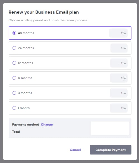The image size is (139, 163).
Task: Select the 12 months radio option
Action: coord(14,63)
